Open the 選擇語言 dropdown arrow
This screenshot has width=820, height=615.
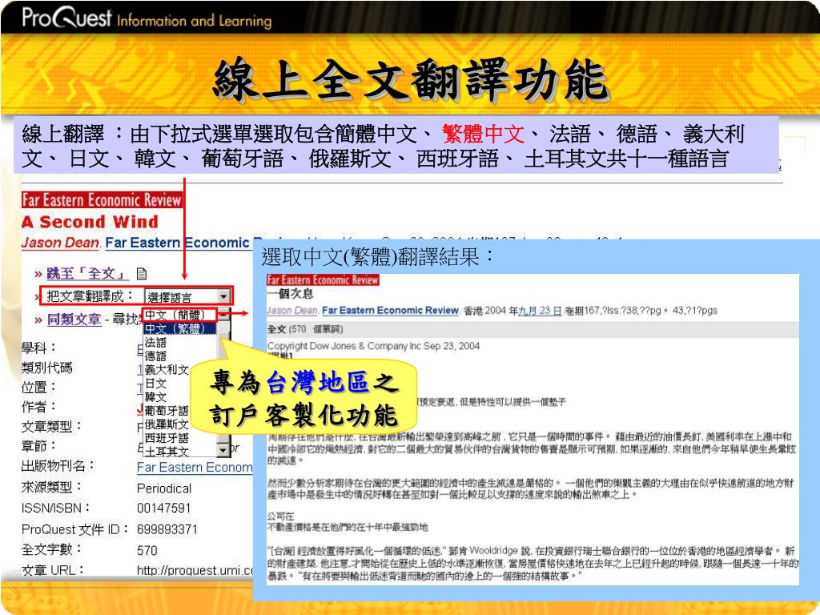(223, 296)
